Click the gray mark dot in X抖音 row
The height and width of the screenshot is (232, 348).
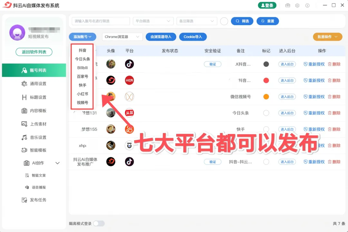266,64
